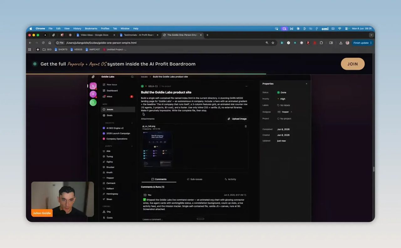Open the more options menu for the issue
Image resolution: width=401 pixels, height=248 pixels.
(x=246, y=86)
